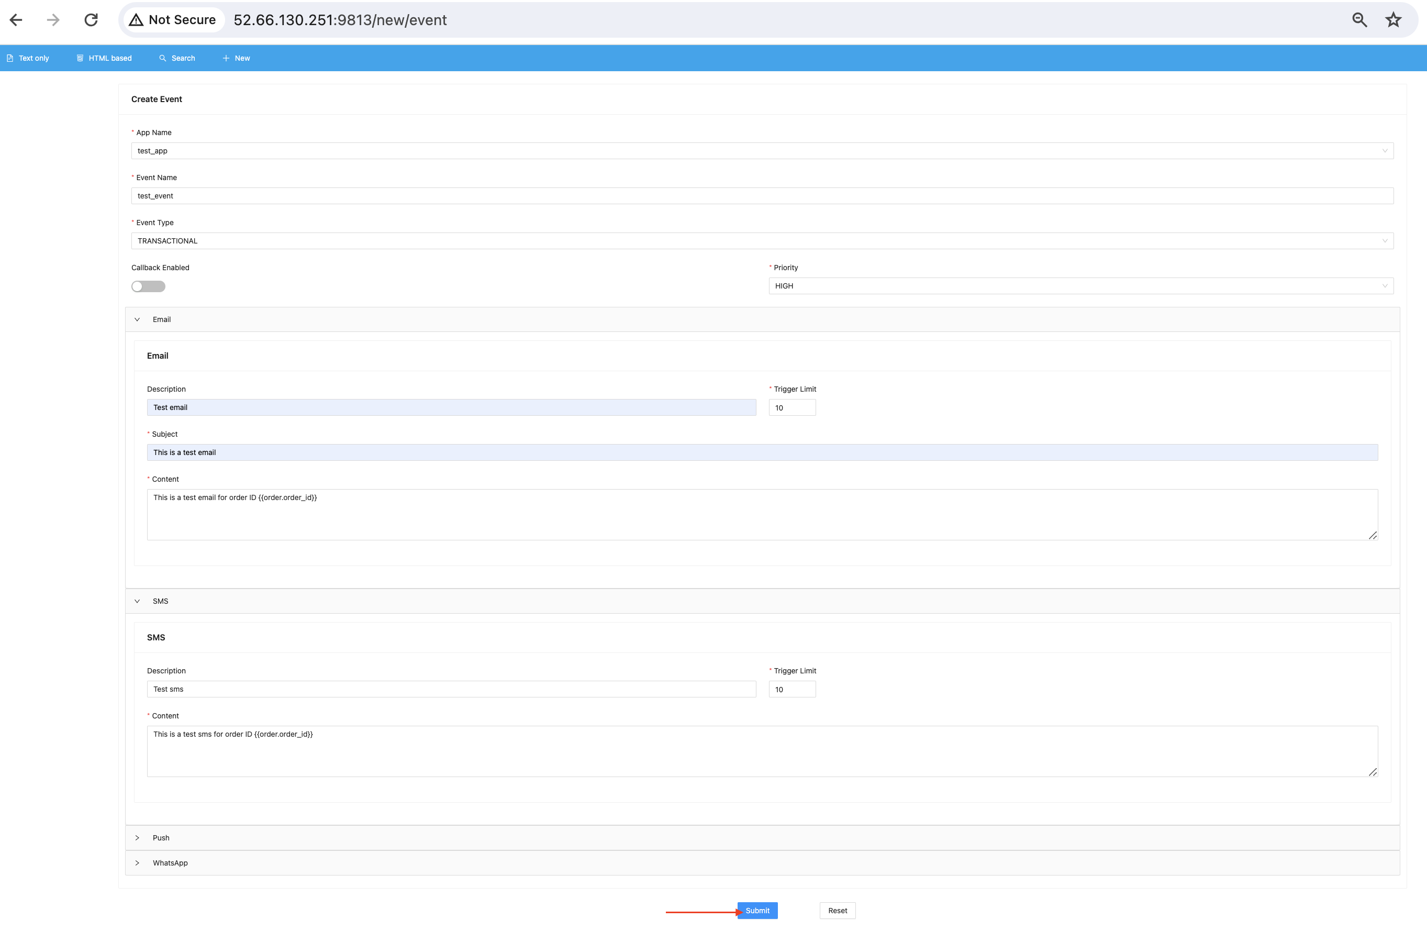The image size is (1427, 931).
Task: Click the page refresh icon
Action: 91,20
